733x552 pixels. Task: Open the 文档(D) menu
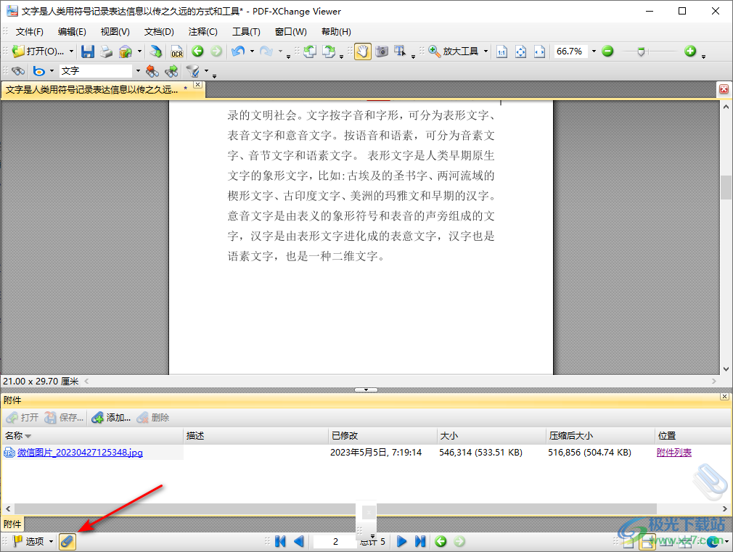coord(159,32)
